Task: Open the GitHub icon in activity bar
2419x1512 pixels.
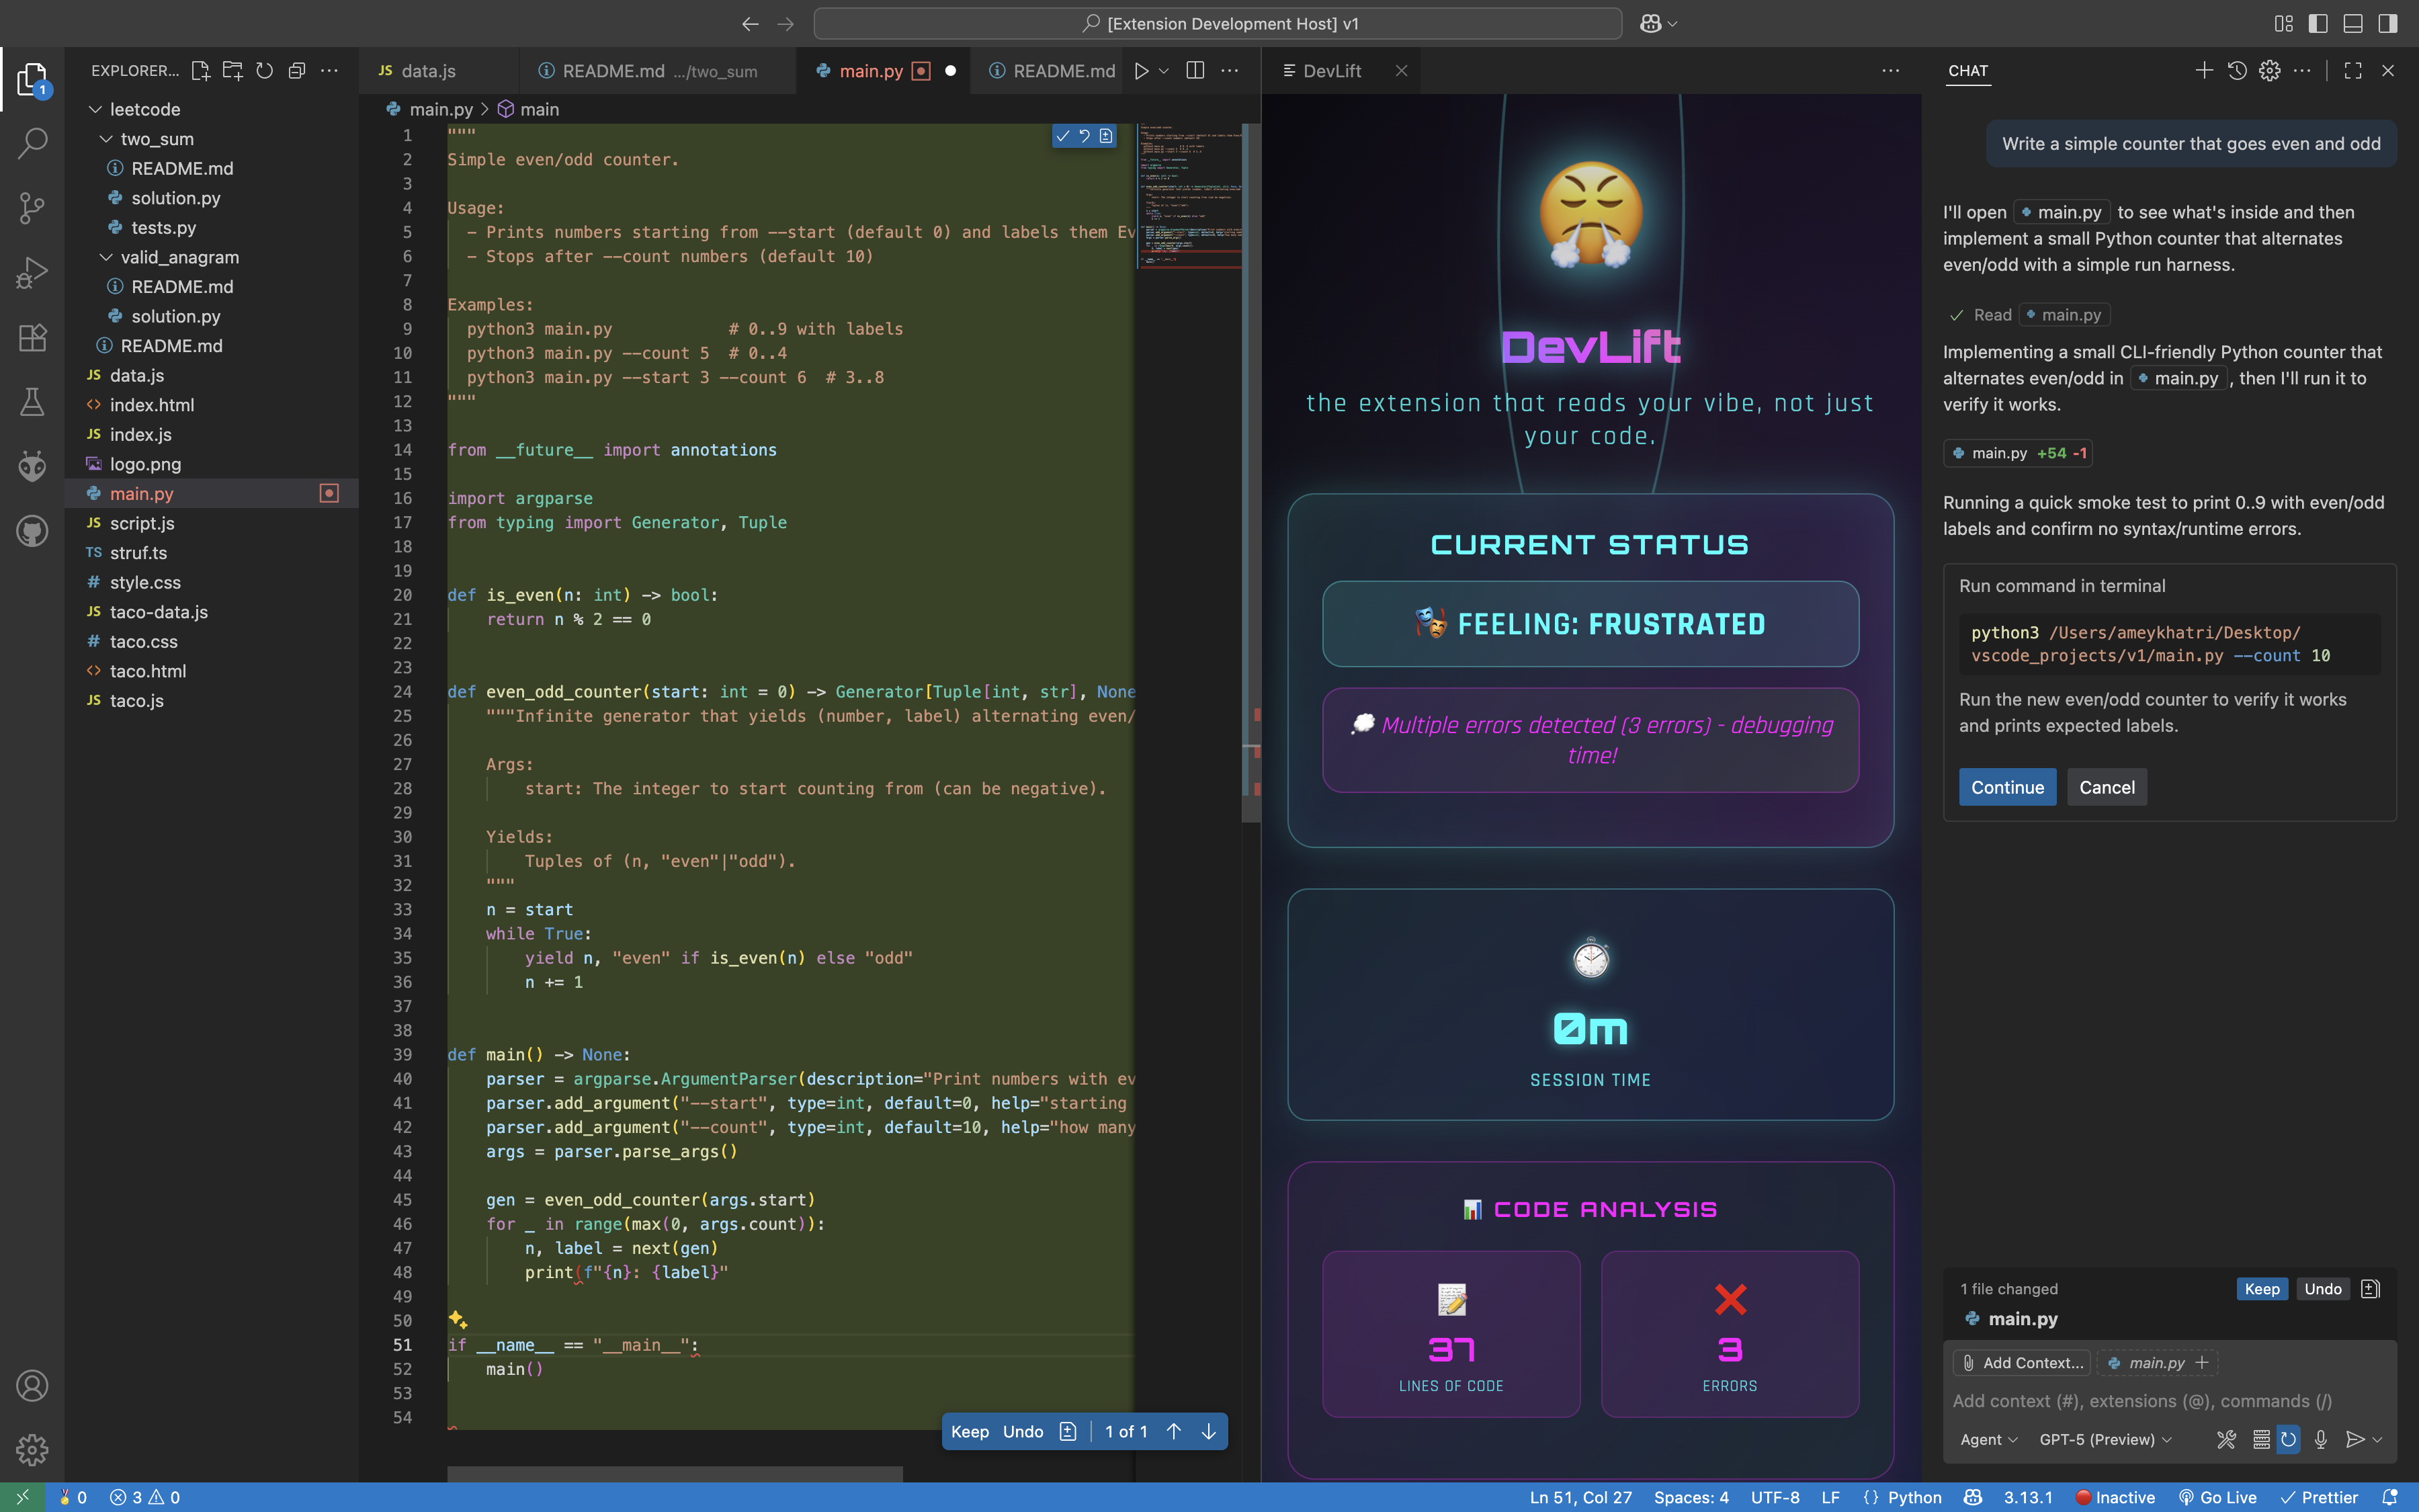Action: [32, 530]
